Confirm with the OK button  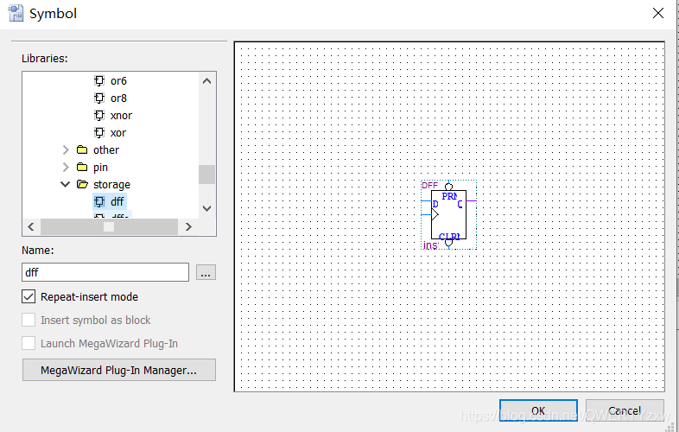[538, 410]
